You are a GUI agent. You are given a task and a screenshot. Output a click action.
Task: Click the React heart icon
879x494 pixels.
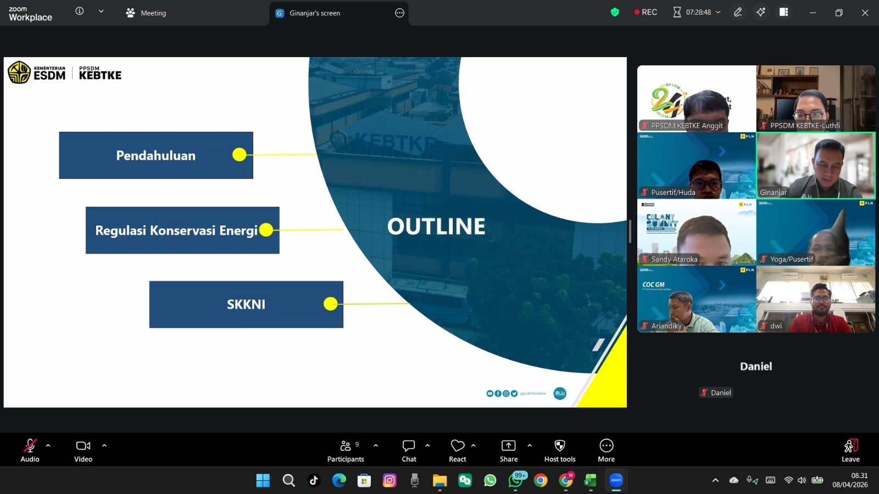click(457, 451)
